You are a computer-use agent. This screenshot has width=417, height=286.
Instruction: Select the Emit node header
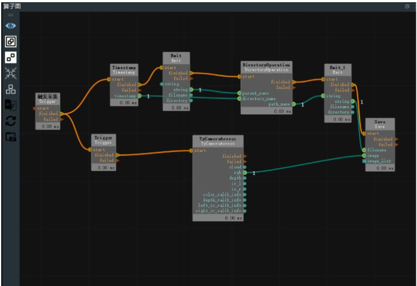coord(176,58)
